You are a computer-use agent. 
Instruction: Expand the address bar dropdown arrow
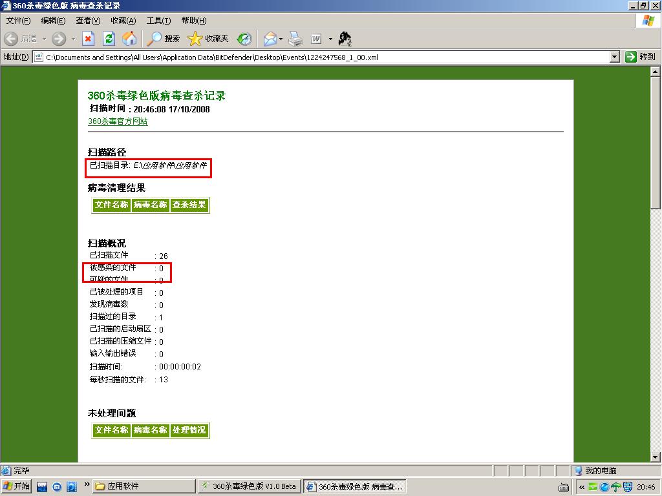615,57
